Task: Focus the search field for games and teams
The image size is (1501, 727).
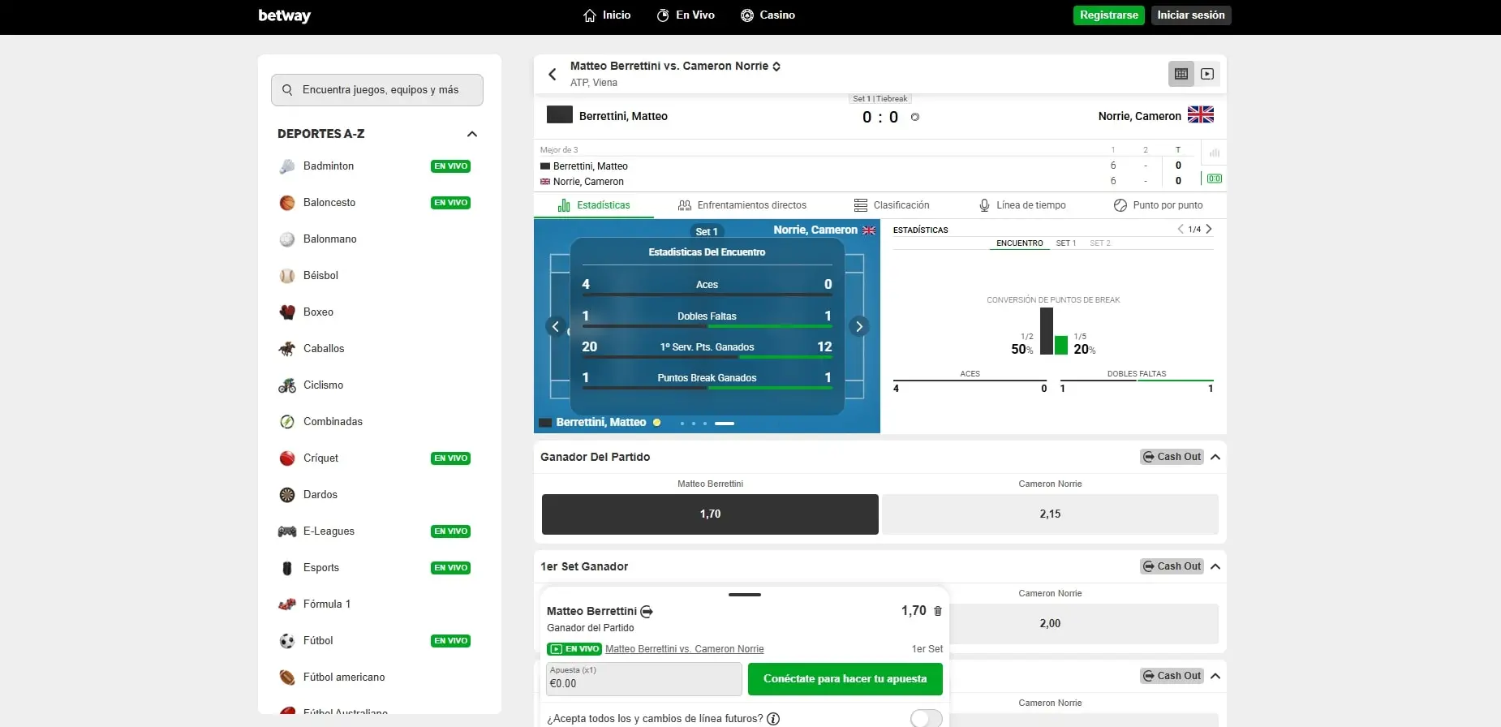Action: tap(377, 90)
